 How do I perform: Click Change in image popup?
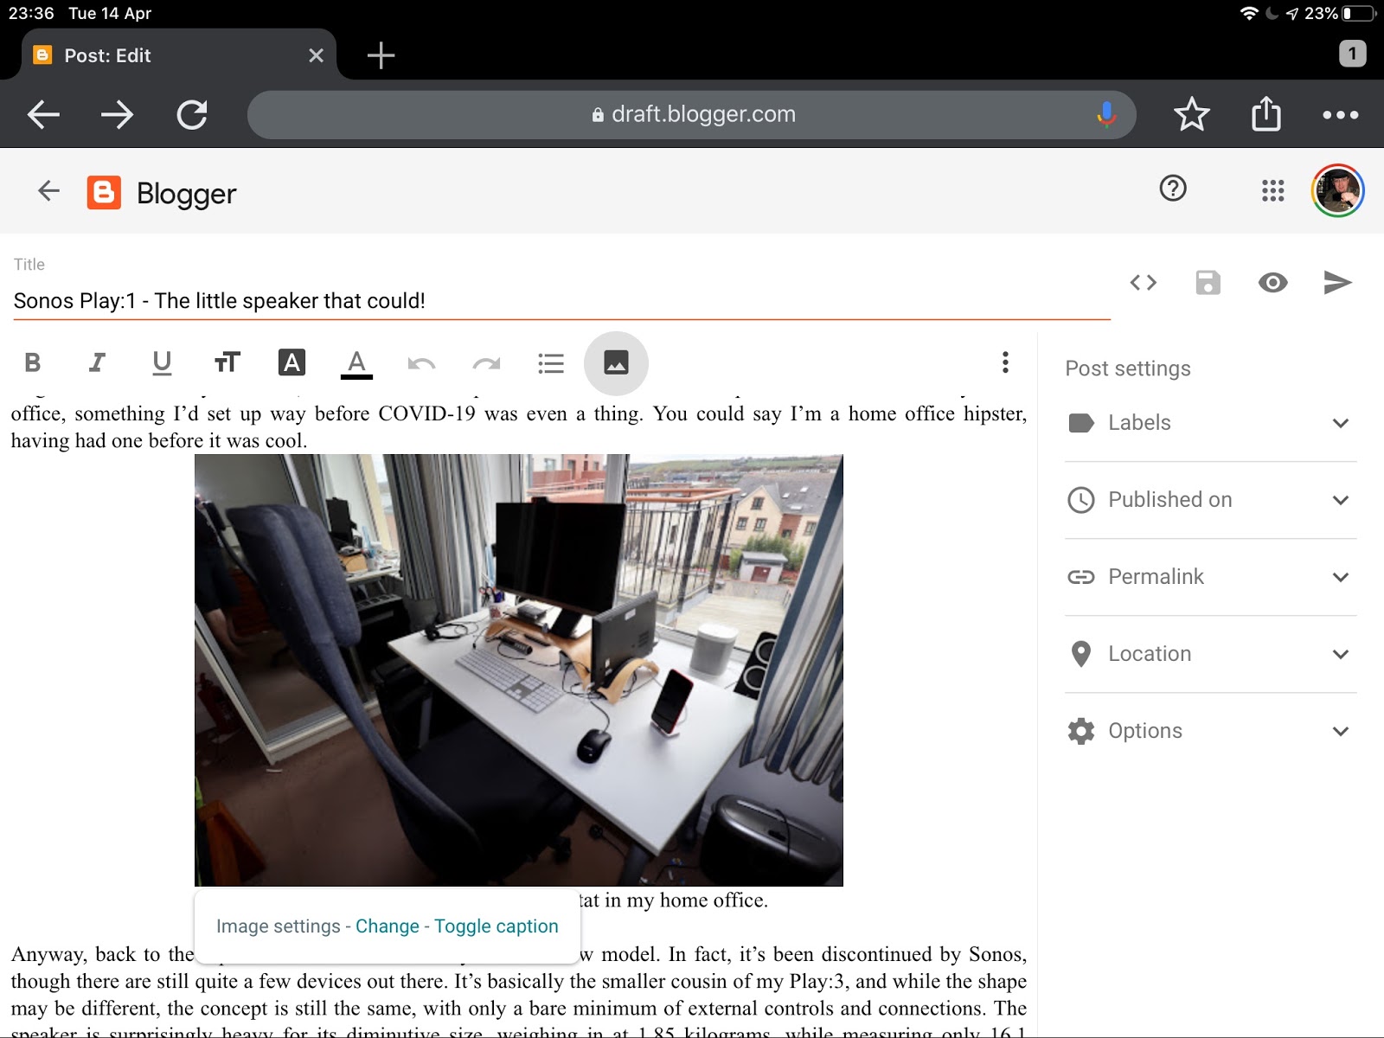click(388, 926)
